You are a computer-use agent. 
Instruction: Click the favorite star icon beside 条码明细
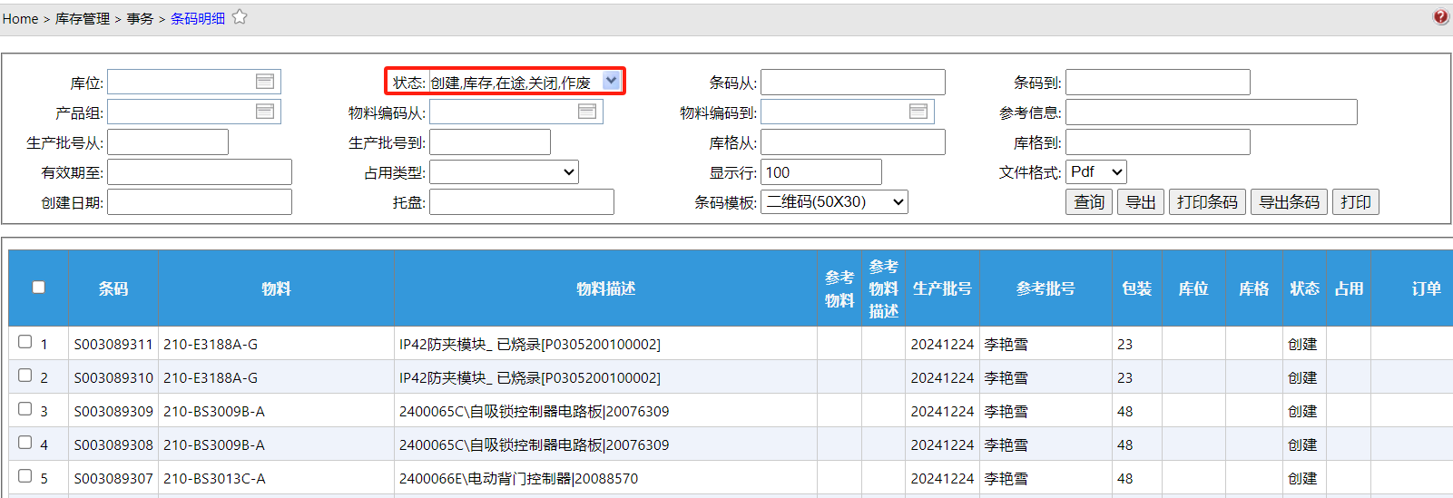(x=240, y=17)
